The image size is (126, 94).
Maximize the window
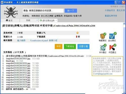tap(120, 2)
